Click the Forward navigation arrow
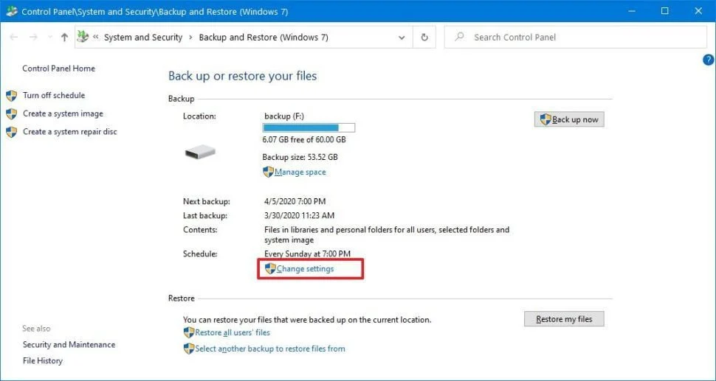The image size is (716, 381). pos(32,37)
